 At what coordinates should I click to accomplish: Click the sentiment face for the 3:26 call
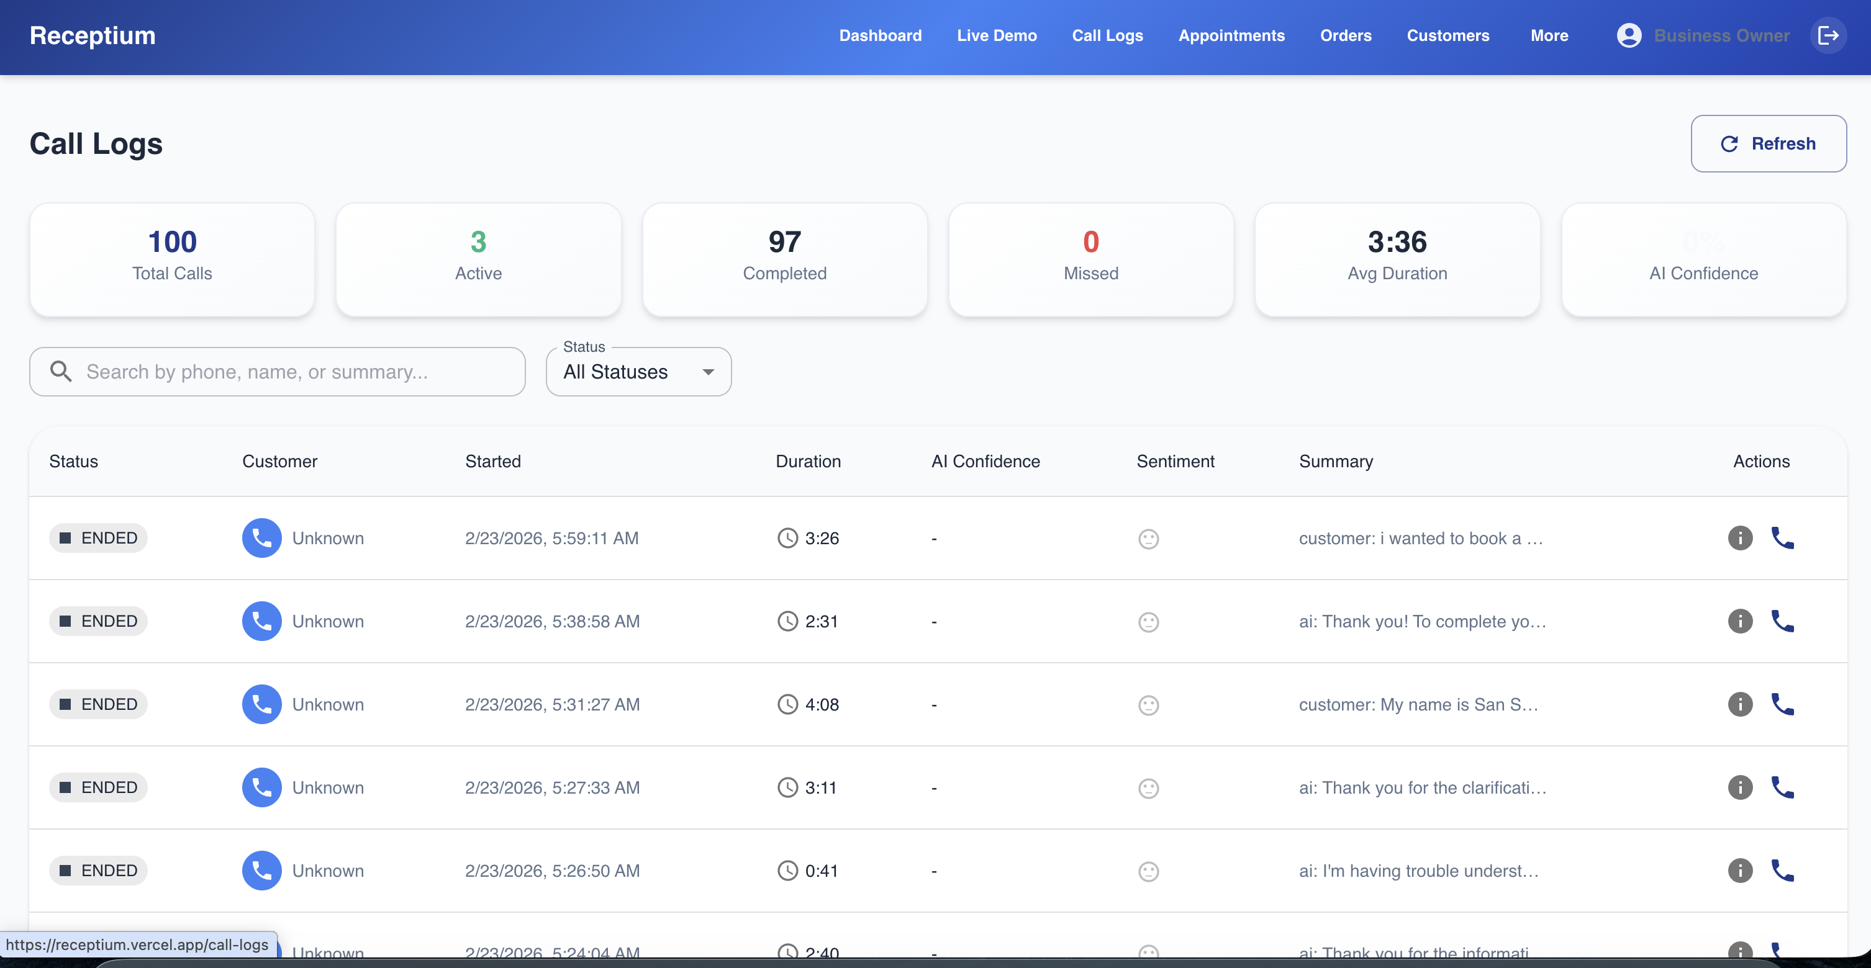click(1148, 539)
